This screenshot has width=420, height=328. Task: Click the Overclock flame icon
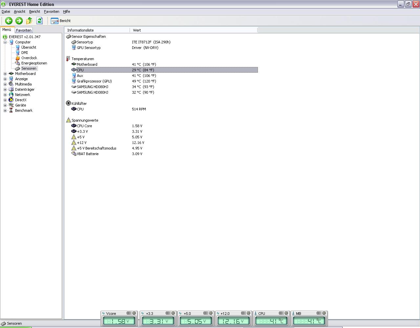pyautogui.click(x=17, y=58)
